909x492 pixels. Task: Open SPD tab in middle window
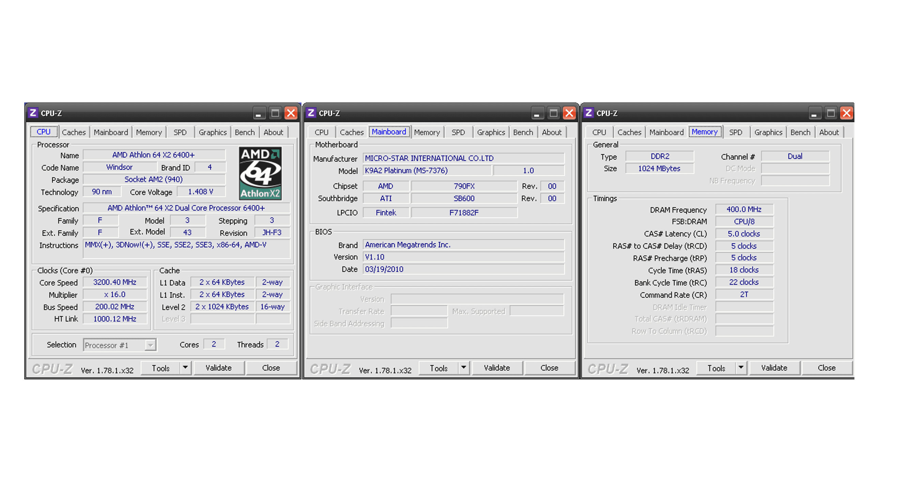458,132
